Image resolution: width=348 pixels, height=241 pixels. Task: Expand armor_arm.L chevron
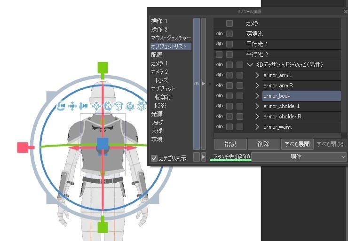(257, 75)
